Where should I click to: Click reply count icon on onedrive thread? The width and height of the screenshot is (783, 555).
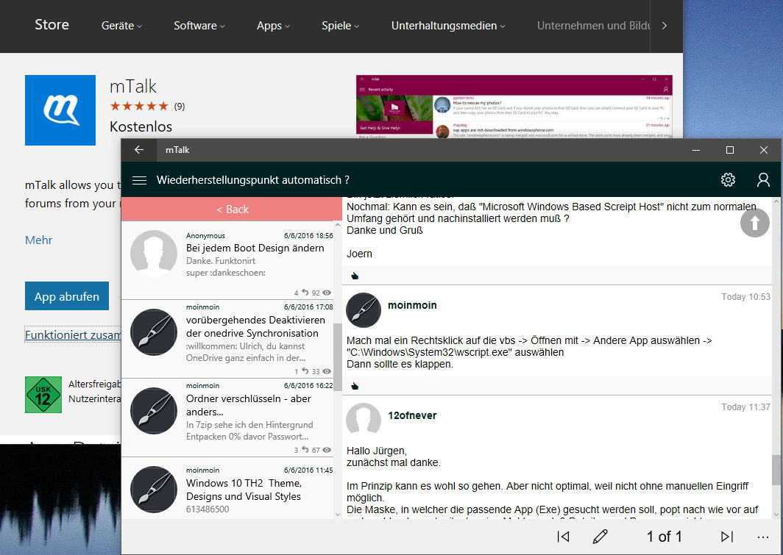[305, 371]
